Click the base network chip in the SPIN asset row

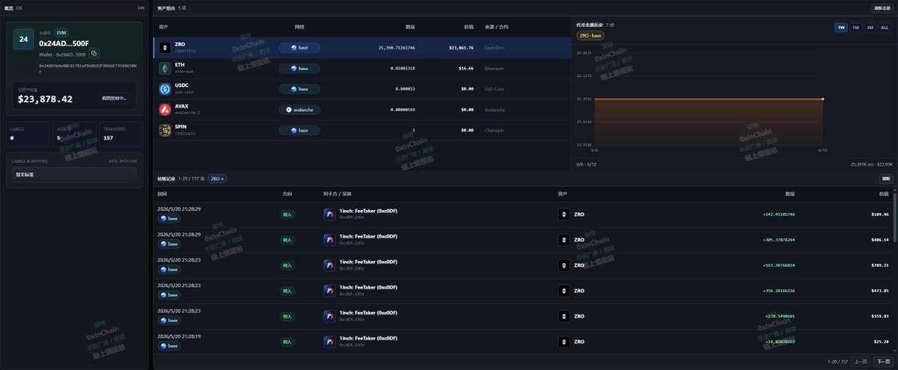(299, 130)
